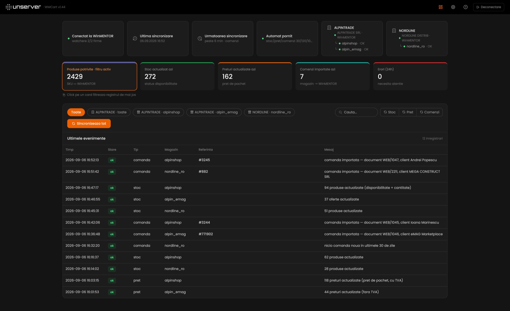Screen dimensions: 510x311
Task: Open the Automat pornit status card
Action: click(x=287, y=39)
